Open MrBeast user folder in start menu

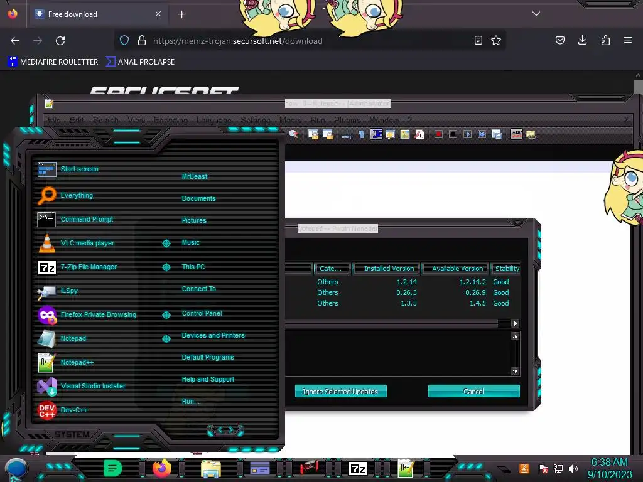click(195, 176)
